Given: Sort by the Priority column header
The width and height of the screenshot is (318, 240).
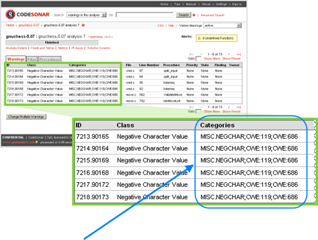Looking at the screenshot, I should 192,65.
